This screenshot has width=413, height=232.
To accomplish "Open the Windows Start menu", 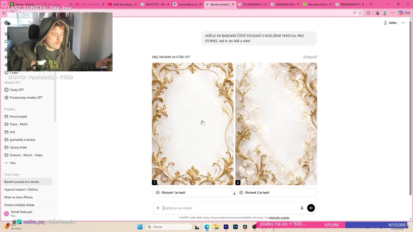I will 140,227.
